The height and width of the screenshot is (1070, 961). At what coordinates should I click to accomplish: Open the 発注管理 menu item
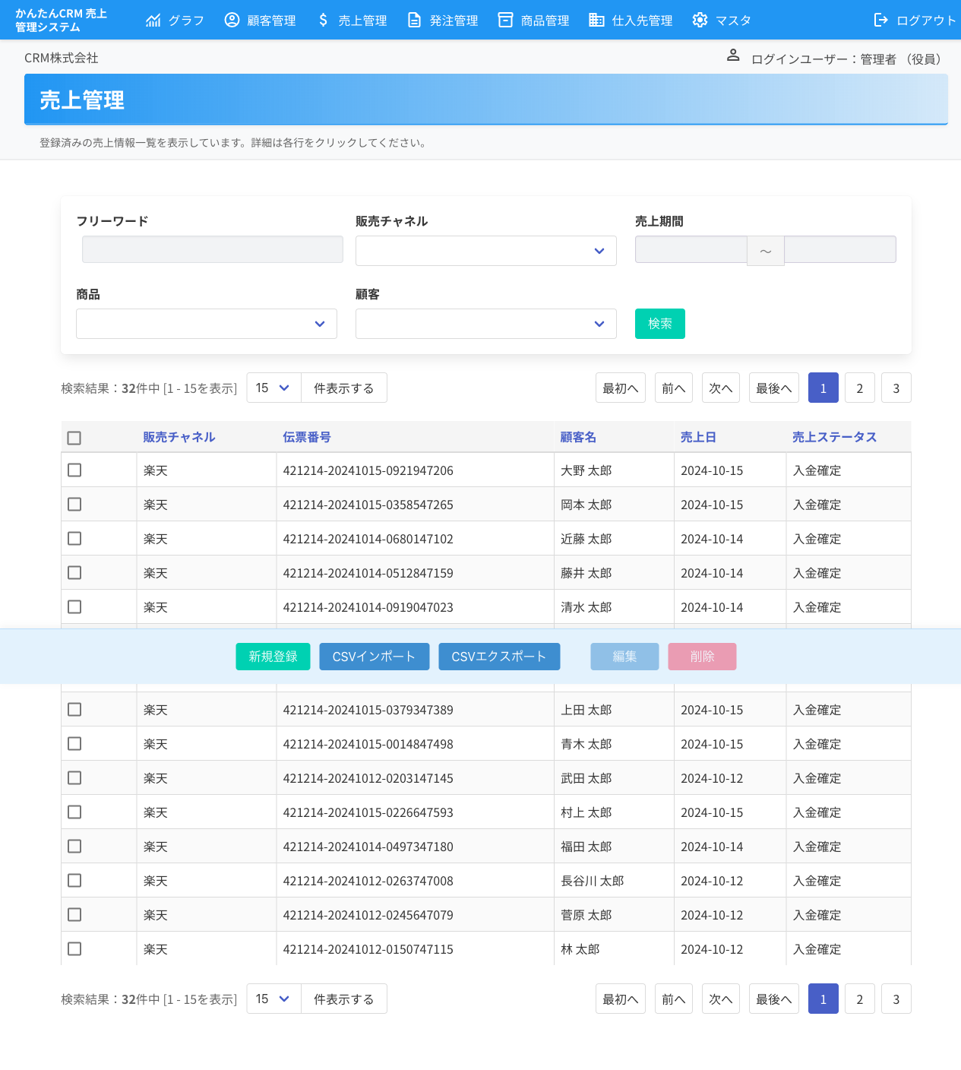pos(454,20)
